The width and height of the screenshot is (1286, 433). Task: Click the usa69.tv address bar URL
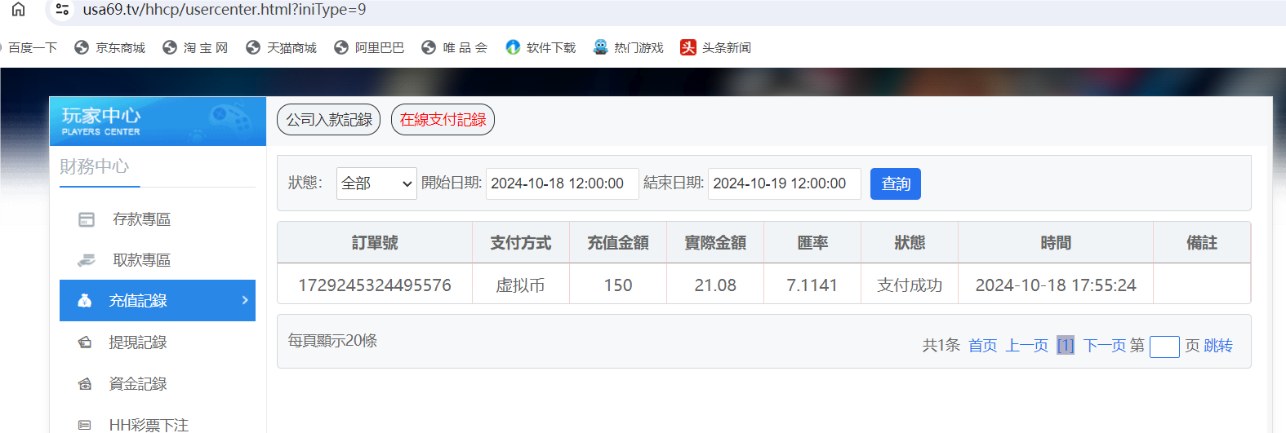(225, 10)
